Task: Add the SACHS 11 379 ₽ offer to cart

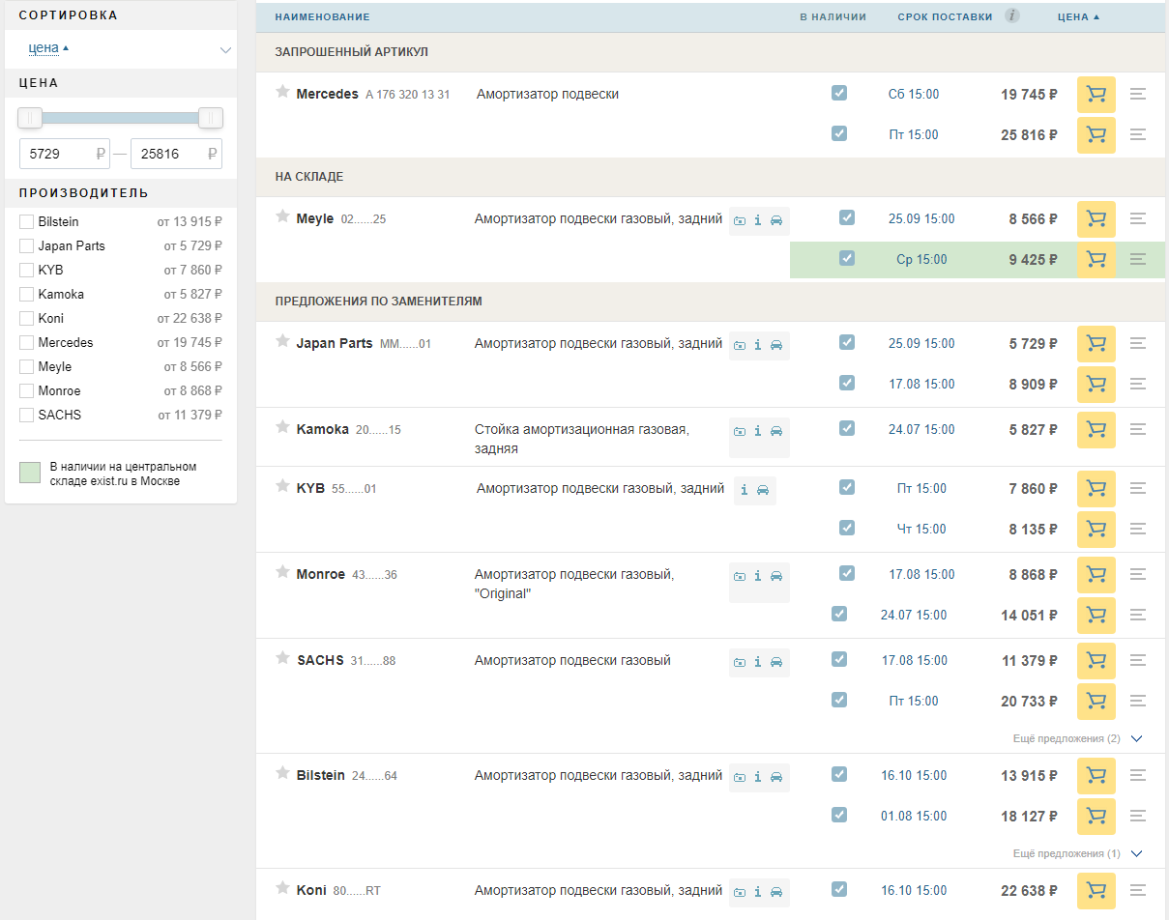Action: pos(1096,661)
